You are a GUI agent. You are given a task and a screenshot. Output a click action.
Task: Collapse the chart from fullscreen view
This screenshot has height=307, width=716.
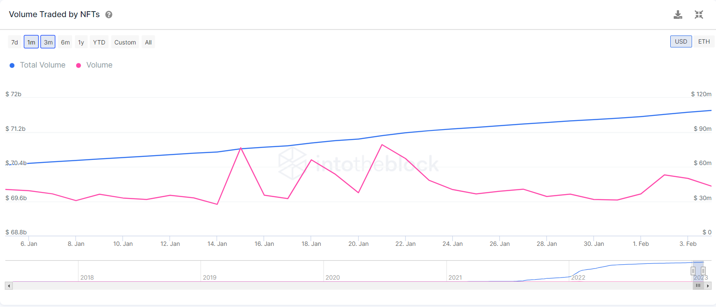(x=699, y=15)
